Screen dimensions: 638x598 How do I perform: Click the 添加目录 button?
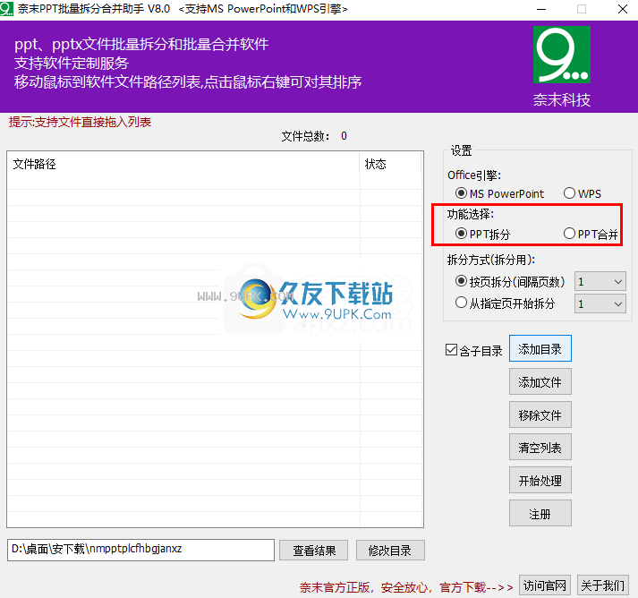(540, 348)
